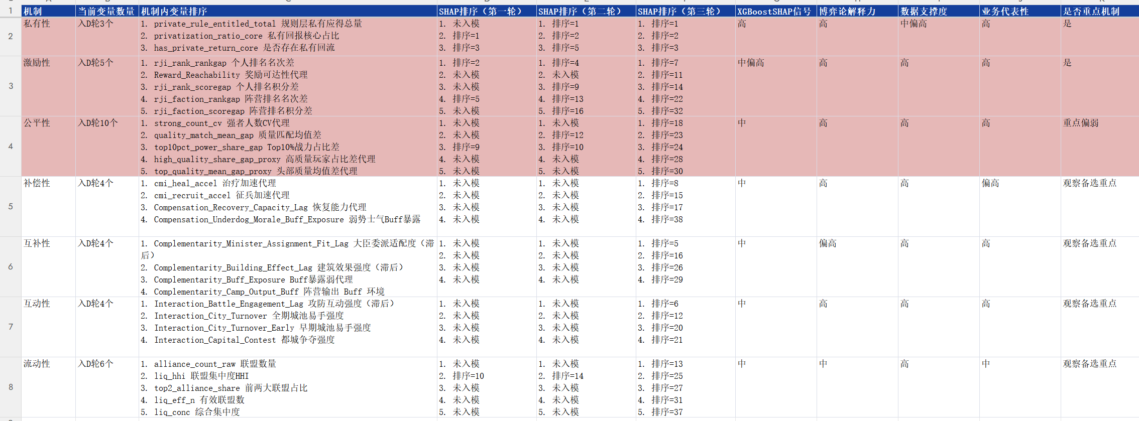
Task: Select the 入D轮6个 cell
Action: pos(107,387)
